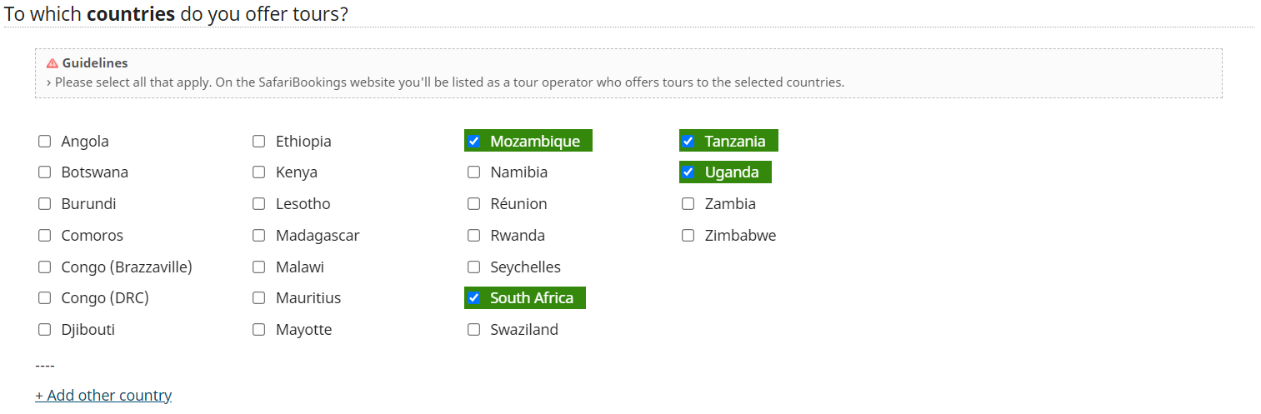Deselect the Tanzania checkbox
The image size is (1261, 414).
[688, 142]
